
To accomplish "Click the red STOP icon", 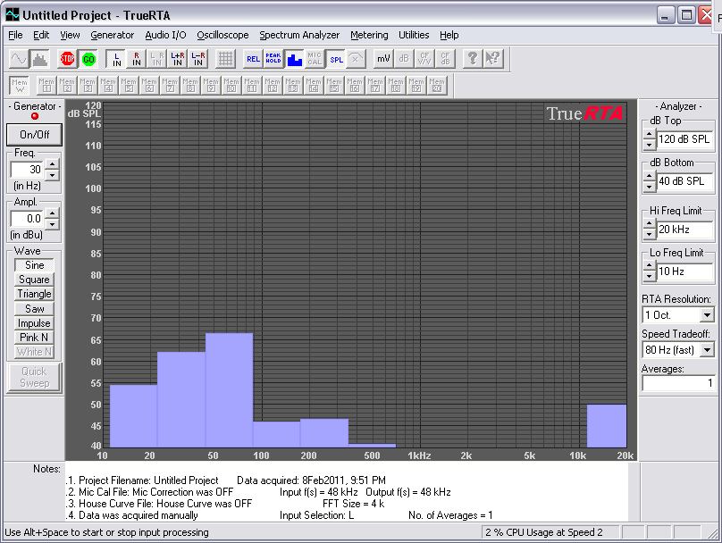I will point(67,59).
